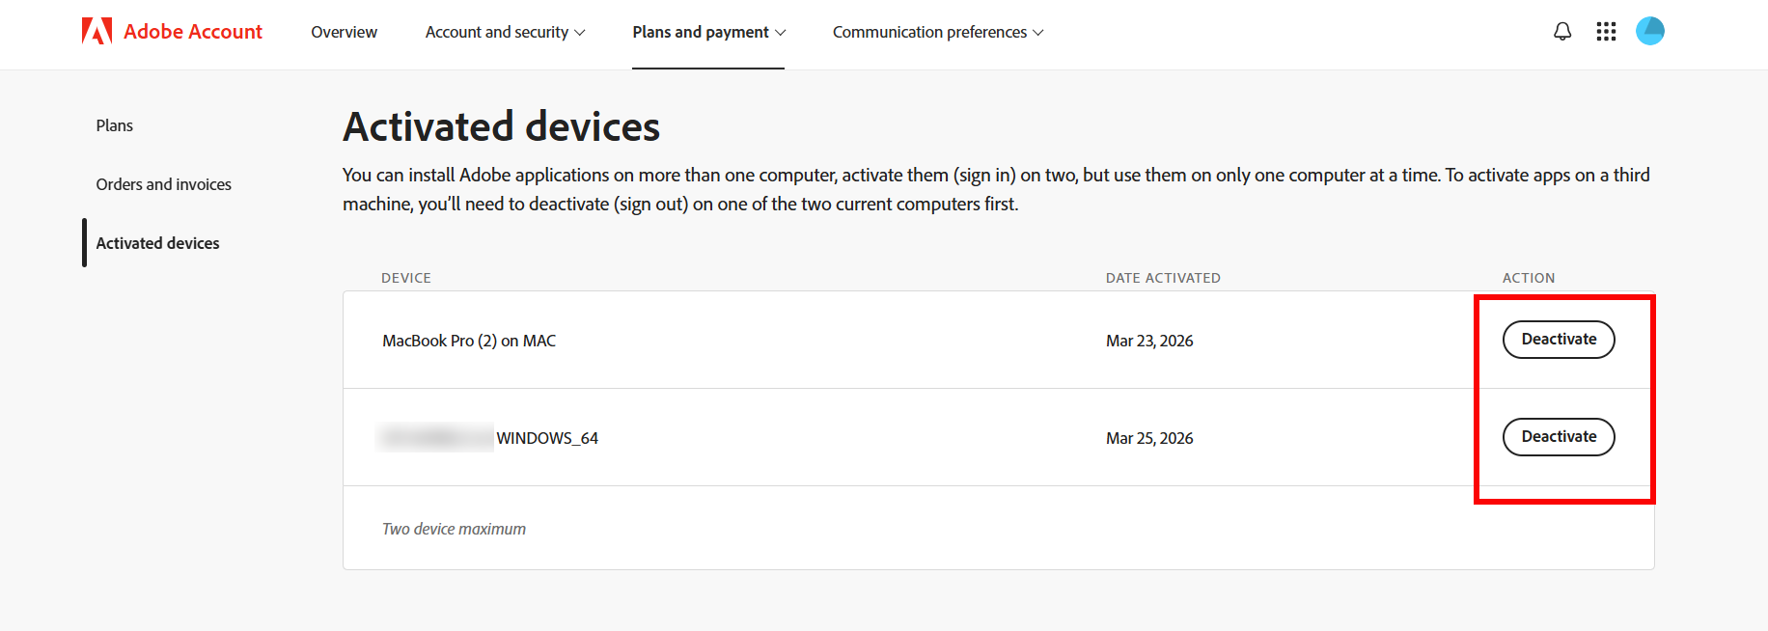Open the profile avatar menu
Screen dimensions: 1768x631
(1650, 32)
